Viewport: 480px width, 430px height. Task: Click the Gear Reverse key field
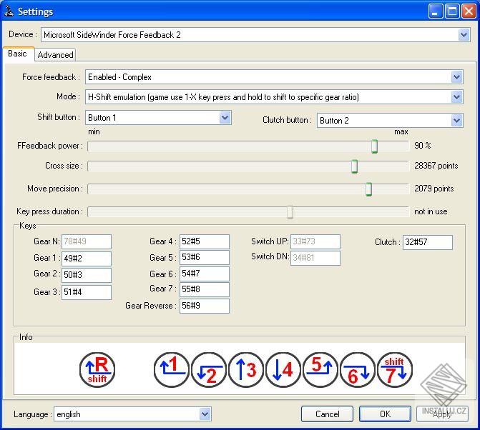click(205, 306)
